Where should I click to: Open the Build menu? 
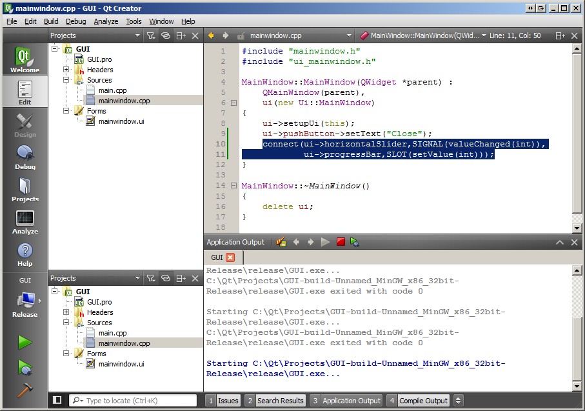pos(51,21)
